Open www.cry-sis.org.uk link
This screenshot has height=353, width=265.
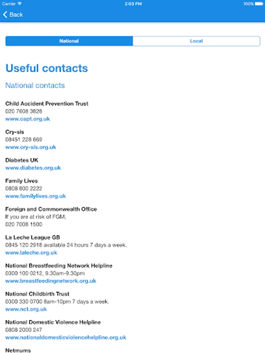click(31, 147)
